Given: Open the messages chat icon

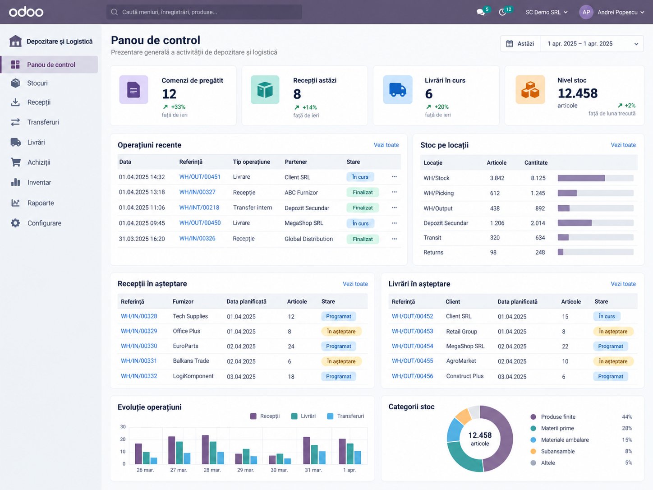Looking at the screenshot, I should point(481,12).
